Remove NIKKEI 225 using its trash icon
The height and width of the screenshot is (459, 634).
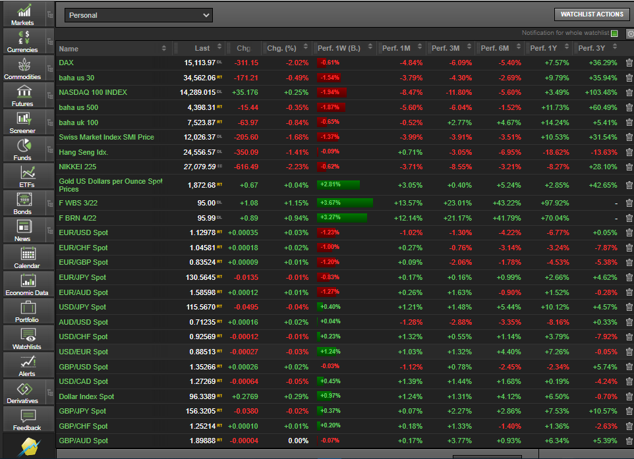click(x=629, y=167)
